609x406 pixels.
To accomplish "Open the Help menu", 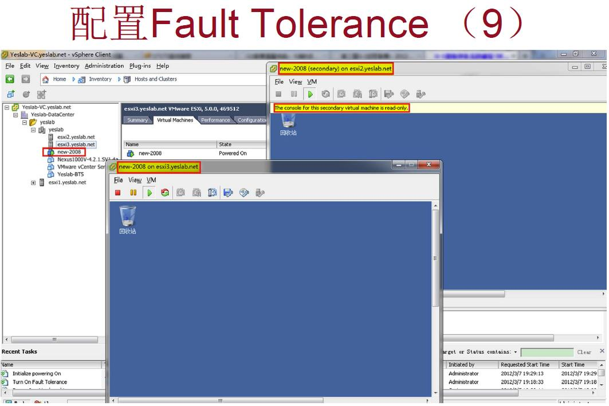I will pos(163,66).
